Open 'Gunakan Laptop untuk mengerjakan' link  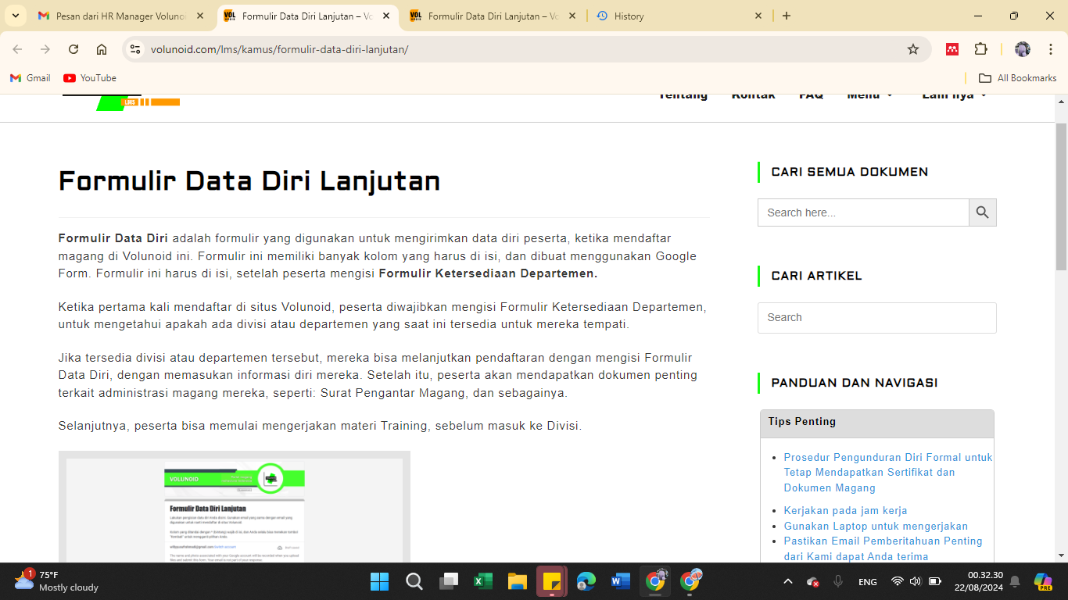[x=876, y=526]
